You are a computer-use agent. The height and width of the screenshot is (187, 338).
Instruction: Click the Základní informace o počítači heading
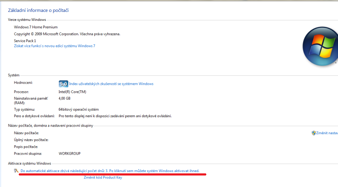[x=38, y=10]
